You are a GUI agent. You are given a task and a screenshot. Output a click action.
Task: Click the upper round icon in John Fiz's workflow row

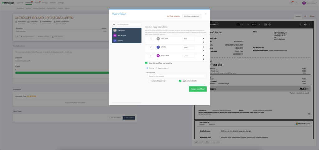[x=203, y=47]
